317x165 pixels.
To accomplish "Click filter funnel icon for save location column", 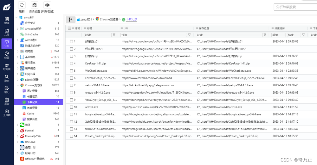I will pos(265,35).
